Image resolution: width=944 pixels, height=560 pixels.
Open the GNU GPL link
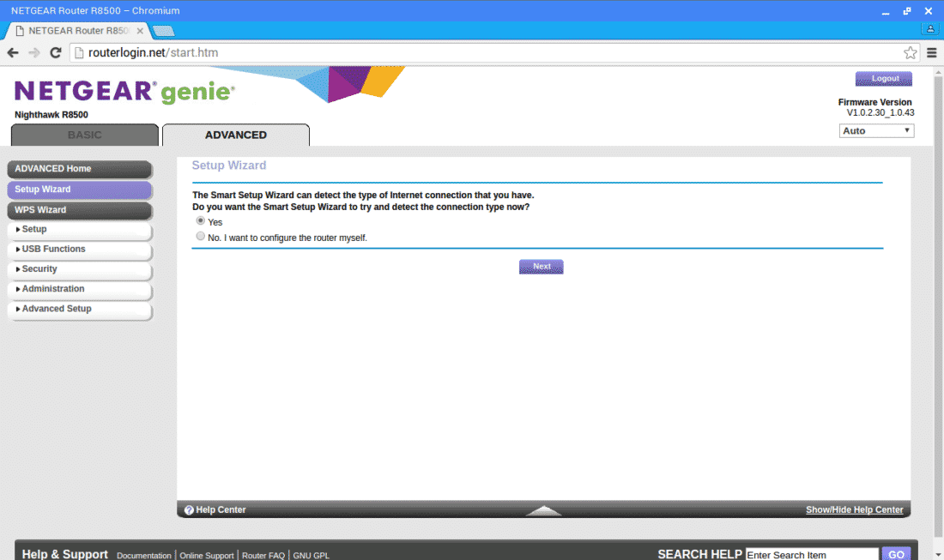(x=312, y=555)
